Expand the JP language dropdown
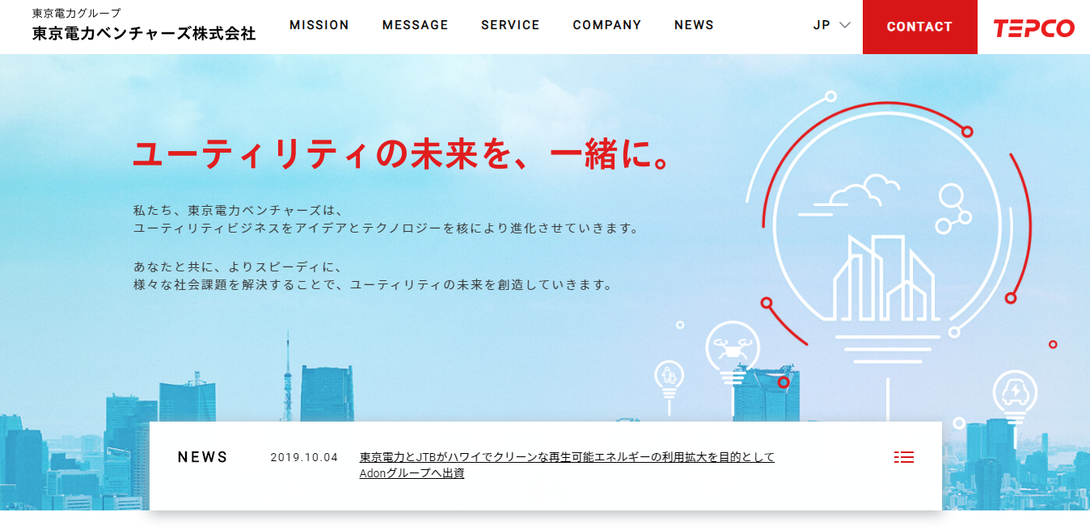Image resolution: width=1090 pixels, height=529 pixels. point(832,25)
